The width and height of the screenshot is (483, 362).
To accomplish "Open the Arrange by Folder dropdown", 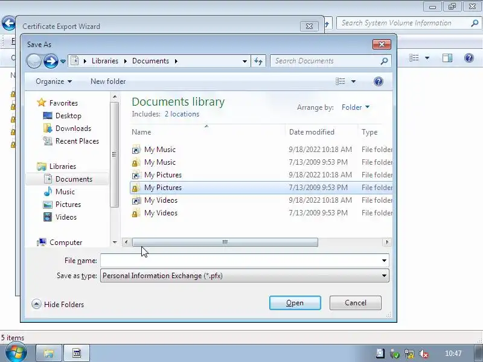I will pyautogui.click(x=356, y=107).
